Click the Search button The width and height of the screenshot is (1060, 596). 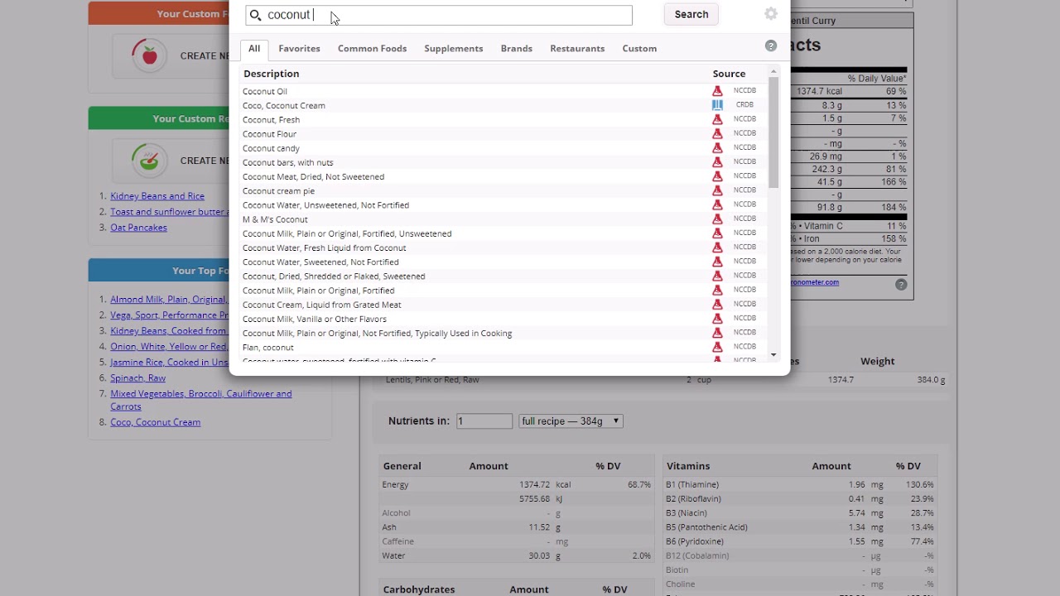tap(691, 14)
